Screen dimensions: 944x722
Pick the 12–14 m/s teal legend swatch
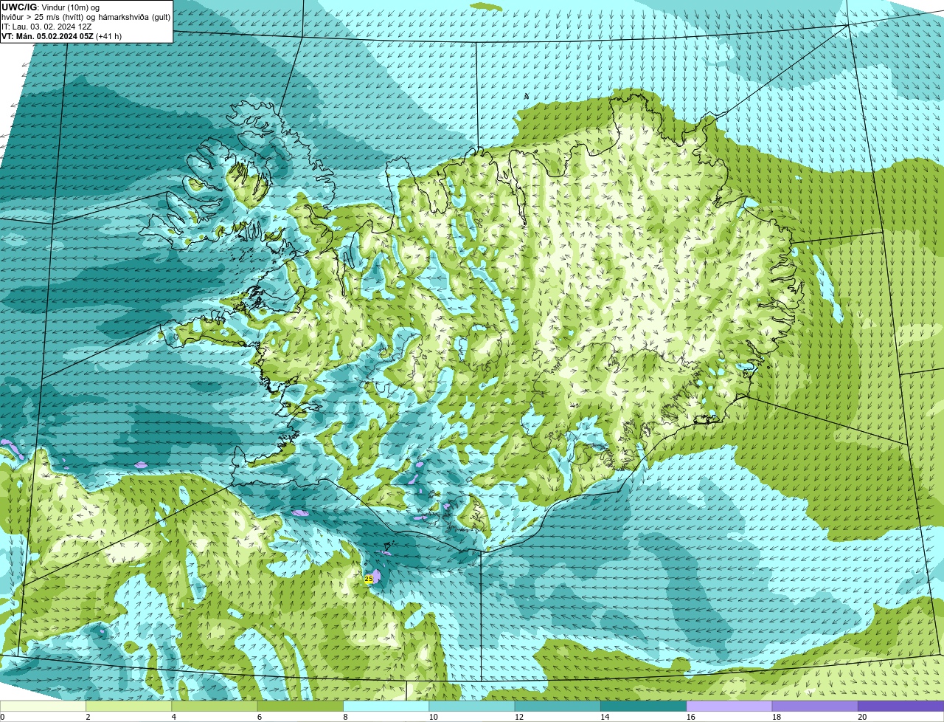[558, 706]
